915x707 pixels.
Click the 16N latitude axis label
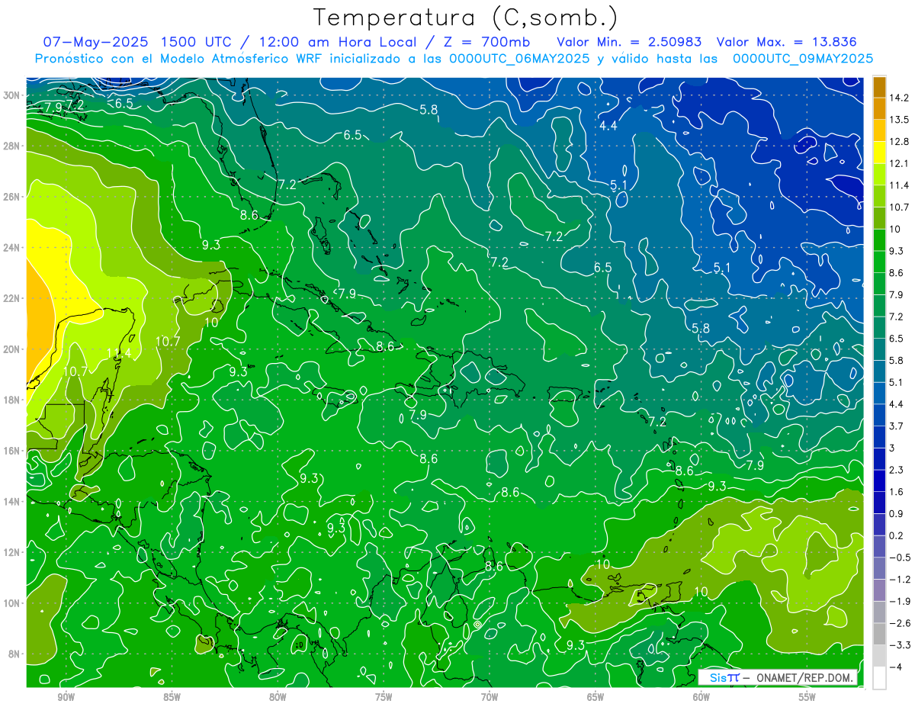tap(12, 450)
